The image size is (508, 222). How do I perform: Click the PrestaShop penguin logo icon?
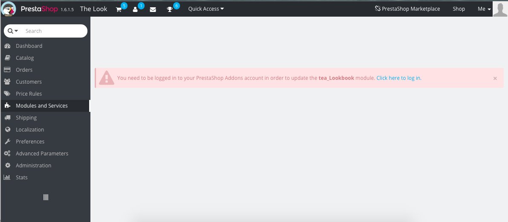coord(9,9)
